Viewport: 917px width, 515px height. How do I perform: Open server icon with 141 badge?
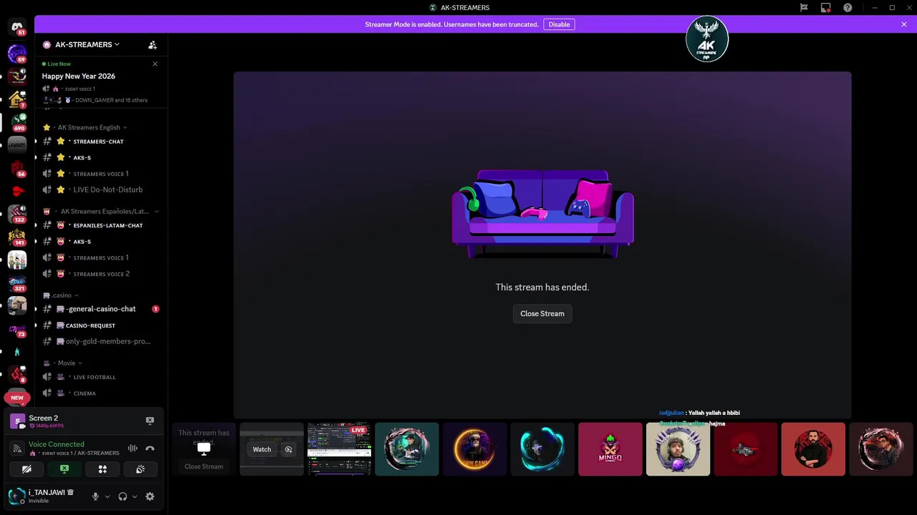coord(17,237)
